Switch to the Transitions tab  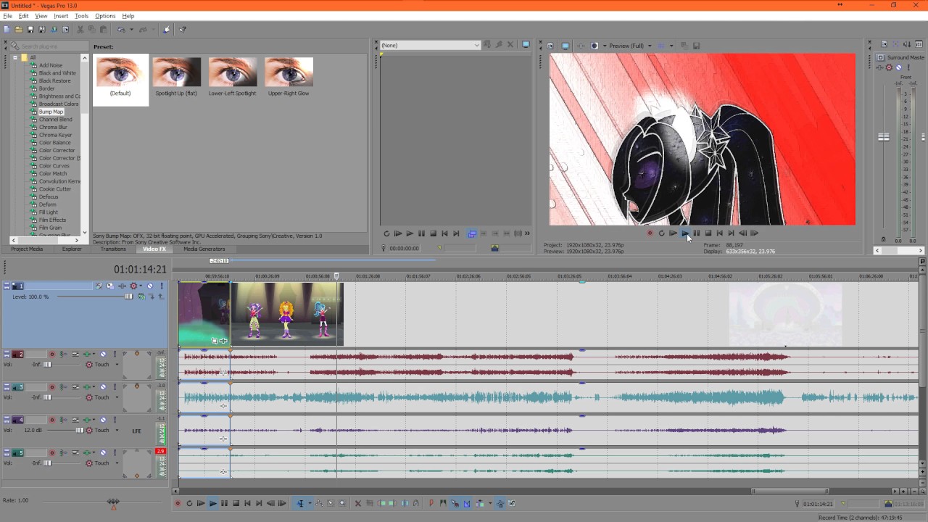(113, 249)
